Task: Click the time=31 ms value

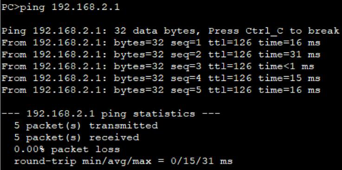Action: [x=290, y=54]
